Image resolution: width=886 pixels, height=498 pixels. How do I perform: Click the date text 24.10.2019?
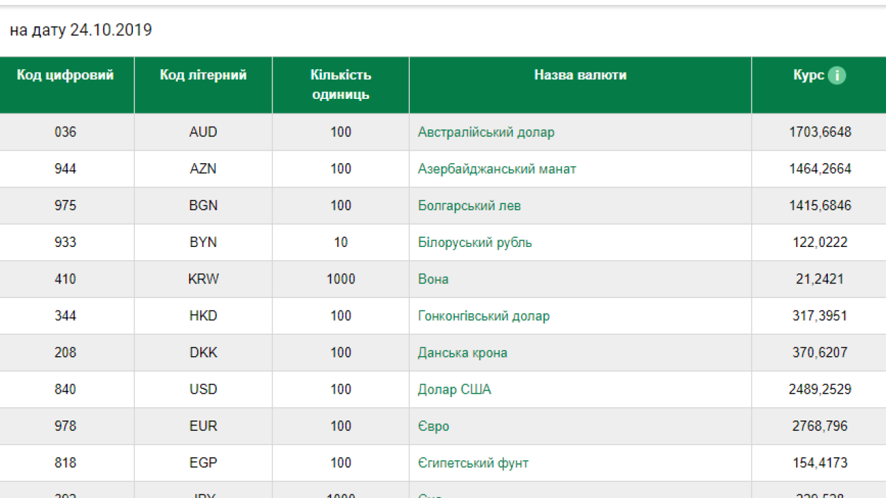[x=111, y=30]
